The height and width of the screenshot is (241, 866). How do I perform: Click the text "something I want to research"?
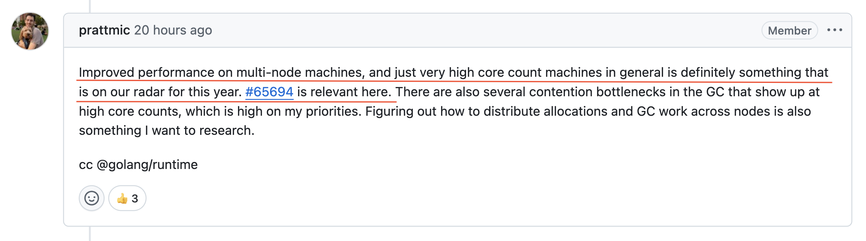coord(167,130)
